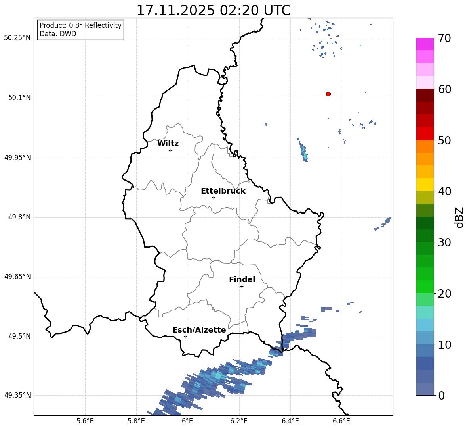Click the 5.8°E longitude label

(x=136, y=421)
